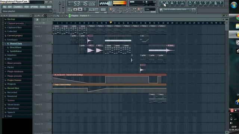This screenshot has width=239, height=134.
Task: Select the Tempo control envelope clip title
Action: tap(109, 84)
